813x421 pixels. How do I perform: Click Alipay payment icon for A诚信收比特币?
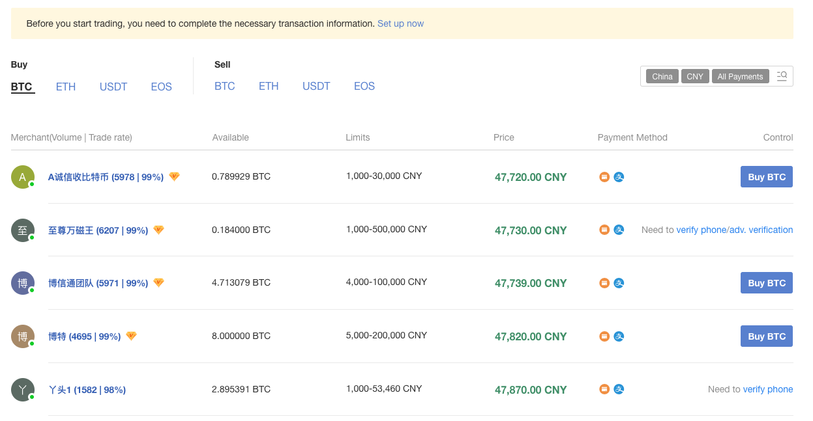619,177
